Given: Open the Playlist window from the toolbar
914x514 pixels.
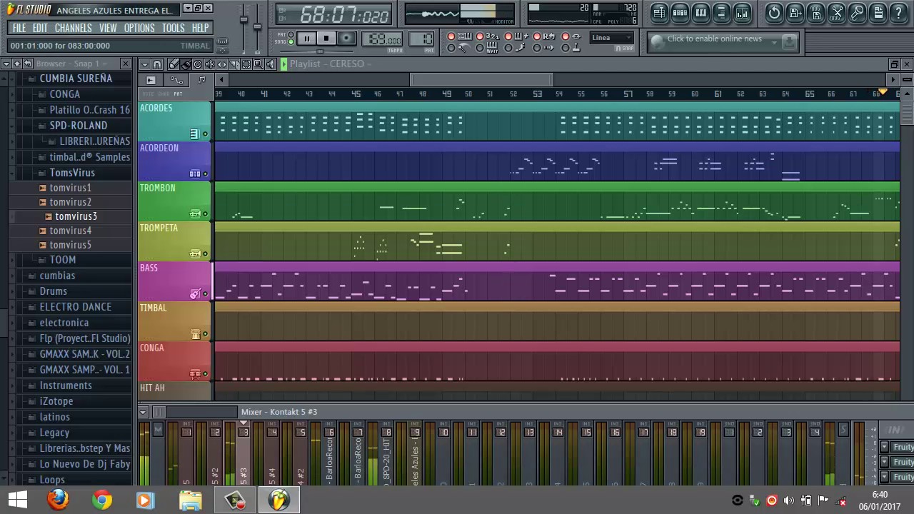Looking at the screenshot, I should coord(659,13).
